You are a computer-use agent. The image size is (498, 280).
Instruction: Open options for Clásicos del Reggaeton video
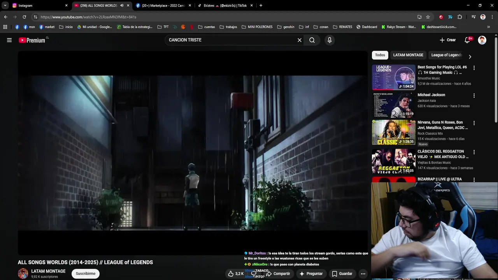click(474, 152)
